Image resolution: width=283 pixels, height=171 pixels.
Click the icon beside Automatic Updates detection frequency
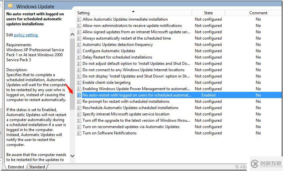[79, 45]
